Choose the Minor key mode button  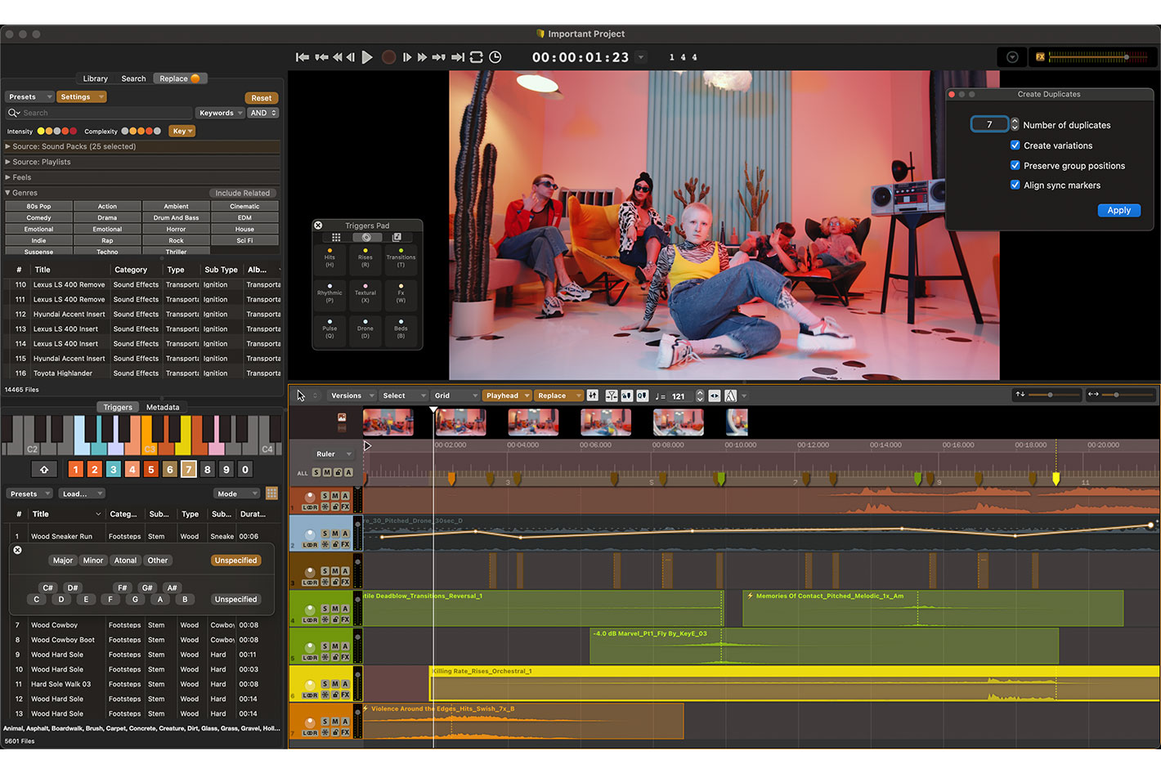coord(93,561)
